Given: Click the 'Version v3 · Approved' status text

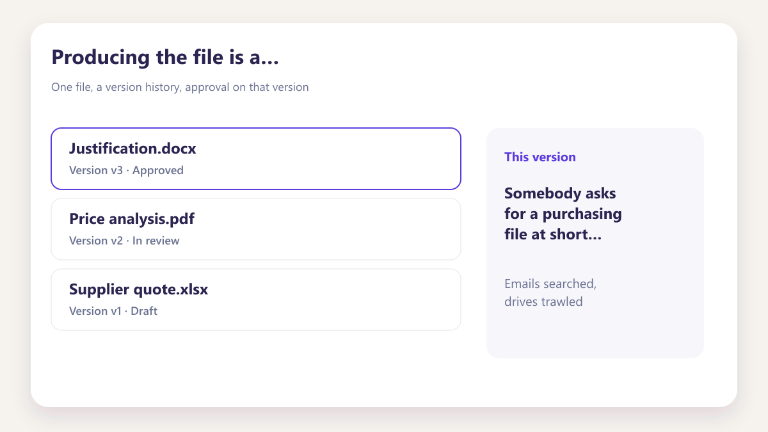Looking at the screenshot, I should coord(126,170).
